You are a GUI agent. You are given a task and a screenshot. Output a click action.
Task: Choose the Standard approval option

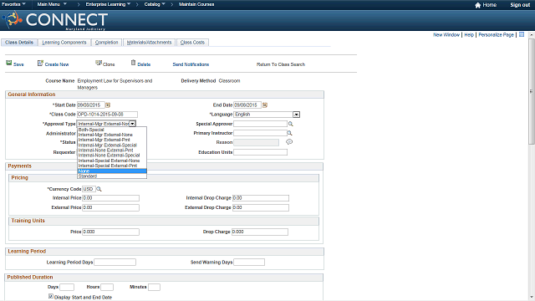[x=112, y=176]
